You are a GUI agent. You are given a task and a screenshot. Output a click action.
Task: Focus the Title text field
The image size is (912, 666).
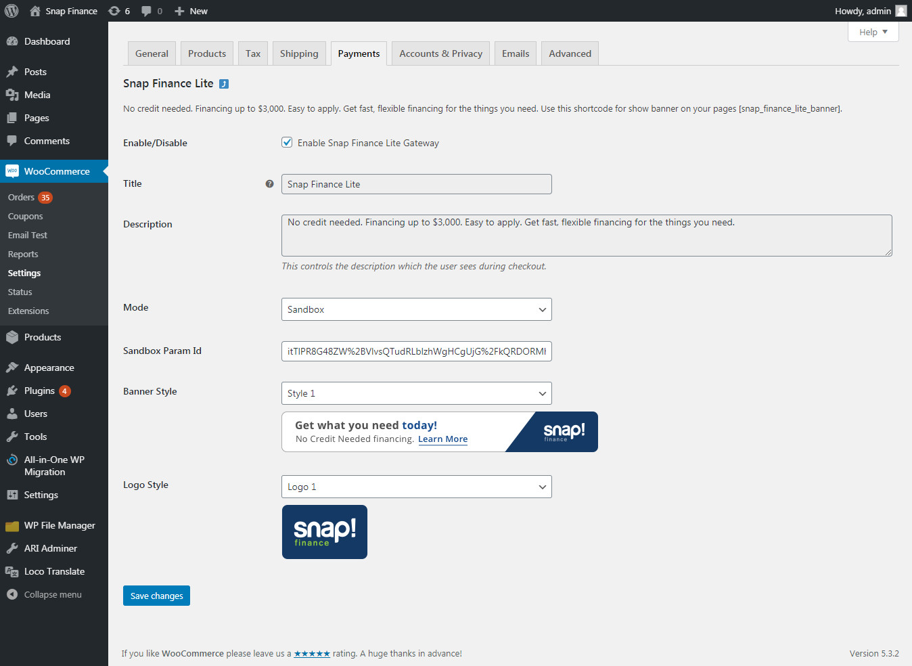click(417, 184)
